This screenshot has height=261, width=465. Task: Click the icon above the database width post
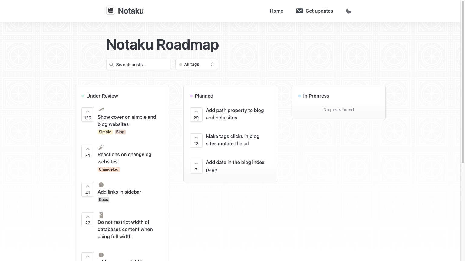(x=101, y=215)
